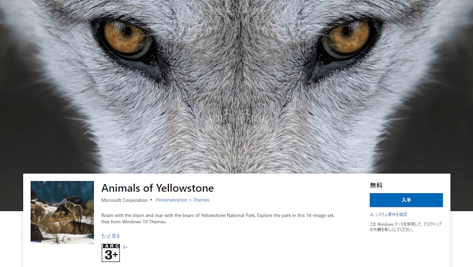This screenshot has height=267, width=473.
Task: Click the wolf's right amber eye
Action: pos(346,38)
